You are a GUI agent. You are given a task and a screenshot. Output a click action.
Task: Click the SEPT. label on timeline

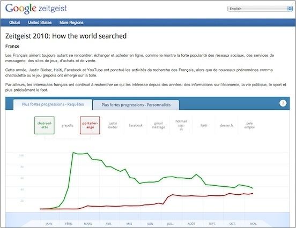point(212,224)
